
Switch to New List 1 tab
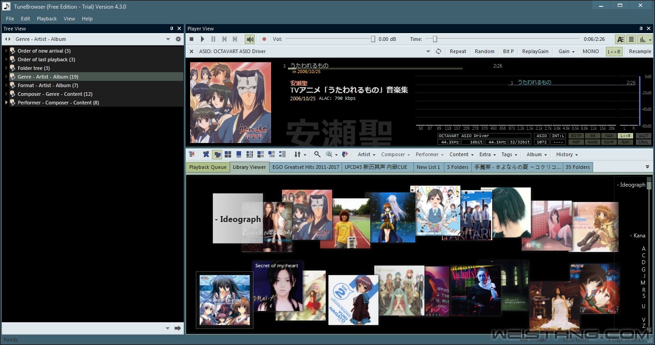click(x=428, y=167)
